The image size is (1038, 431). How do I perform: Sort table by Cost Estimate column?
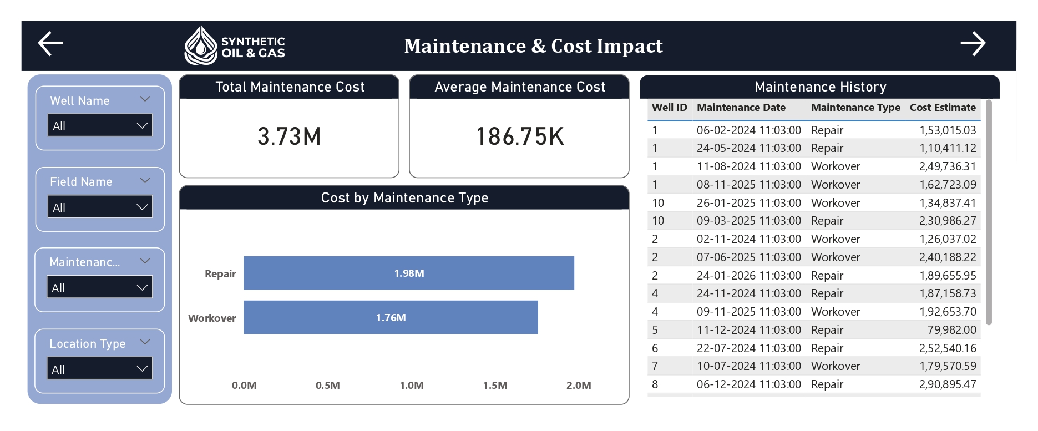[x=943, y=108]
